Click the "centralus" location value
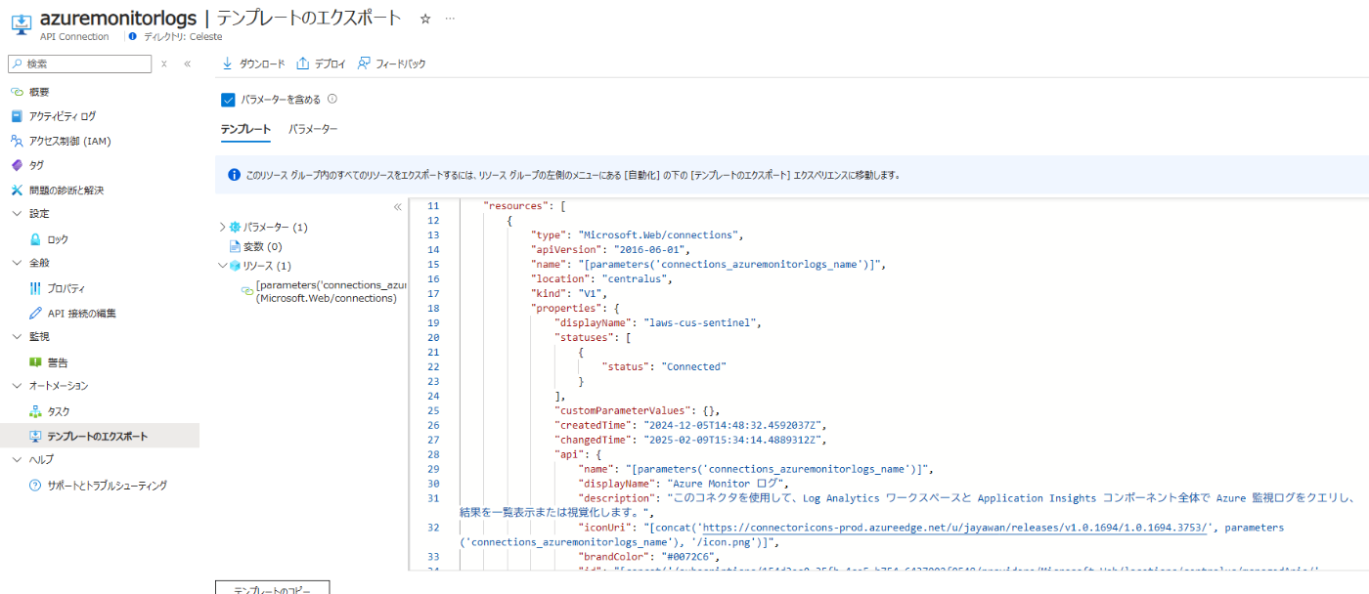The image size is (1369, 594). (x=636, y=278)
